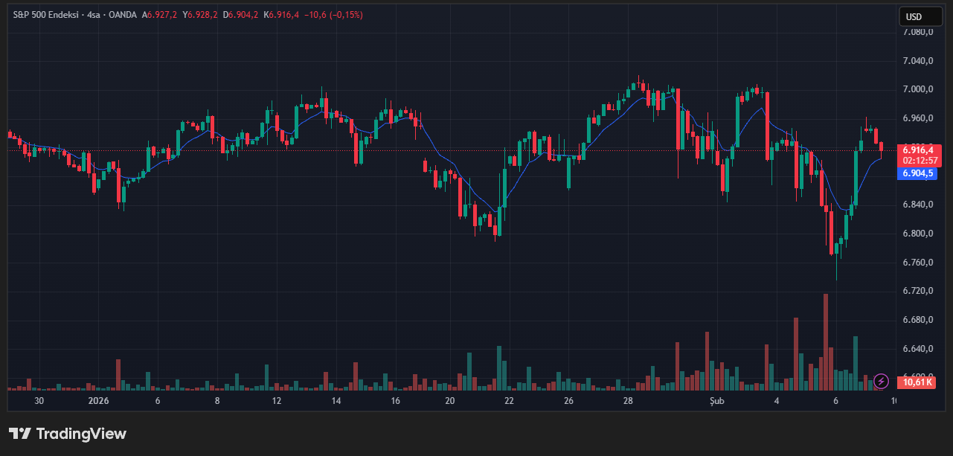
Task: Open the TradingView brand text link
Action: pyautogui.click(x=81, y=434)
